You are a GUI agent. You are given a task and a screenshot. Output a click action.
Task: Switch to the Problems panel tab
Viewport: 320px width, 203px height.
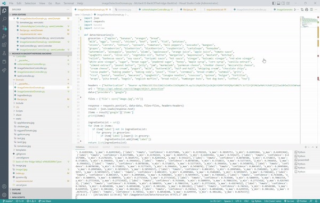click(x=93, y=147)
